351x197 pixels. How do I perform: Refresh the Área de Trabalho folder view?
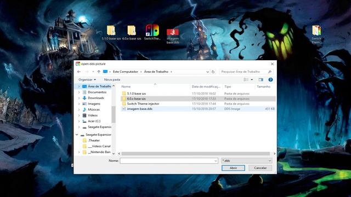pyautogui.click(x=213, y=72)
